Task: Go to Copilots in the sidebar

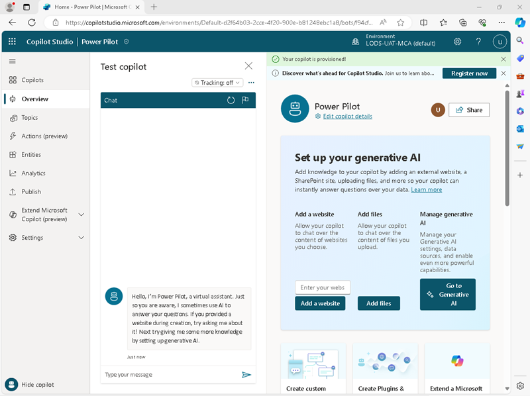Action: (46, 80)
